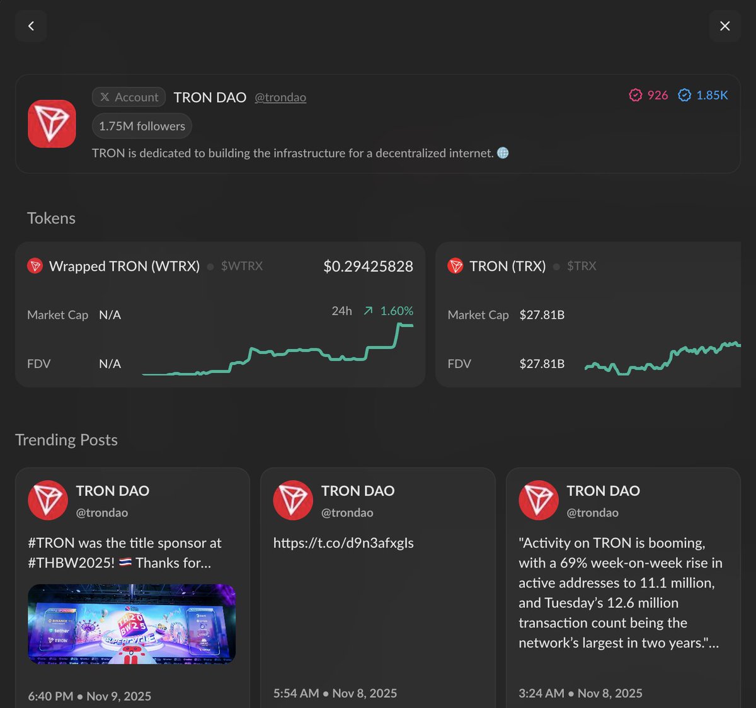
Task: Click the avatar on the 'Activity on TRON' post
Action: tap(539, 500)
